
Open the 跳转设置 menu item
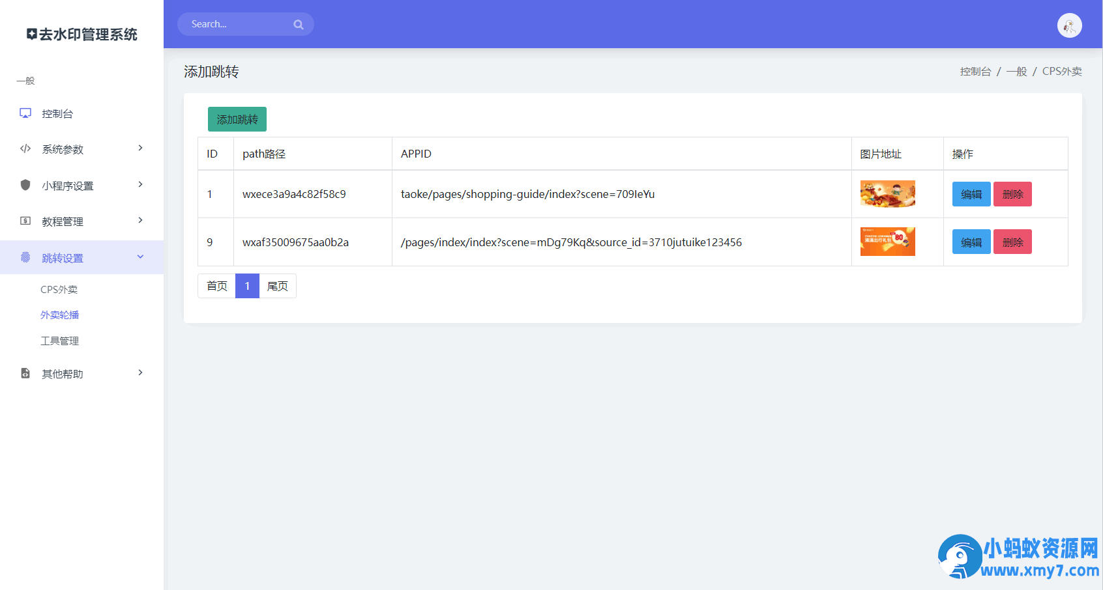(x=81, y=257)
